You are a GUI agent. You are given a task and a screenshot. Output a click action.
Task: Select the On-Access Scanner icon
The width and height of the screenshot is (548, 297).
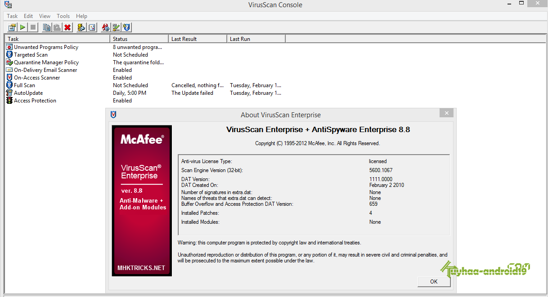9,78
